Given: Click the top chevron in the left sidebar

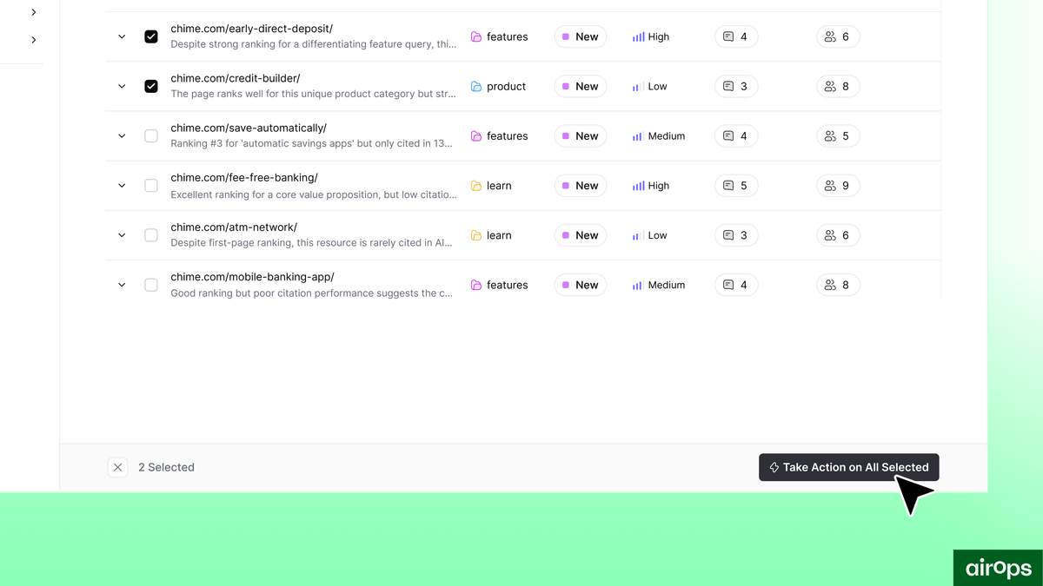Looking at the screenshot, I should click(x=33, y=12).
